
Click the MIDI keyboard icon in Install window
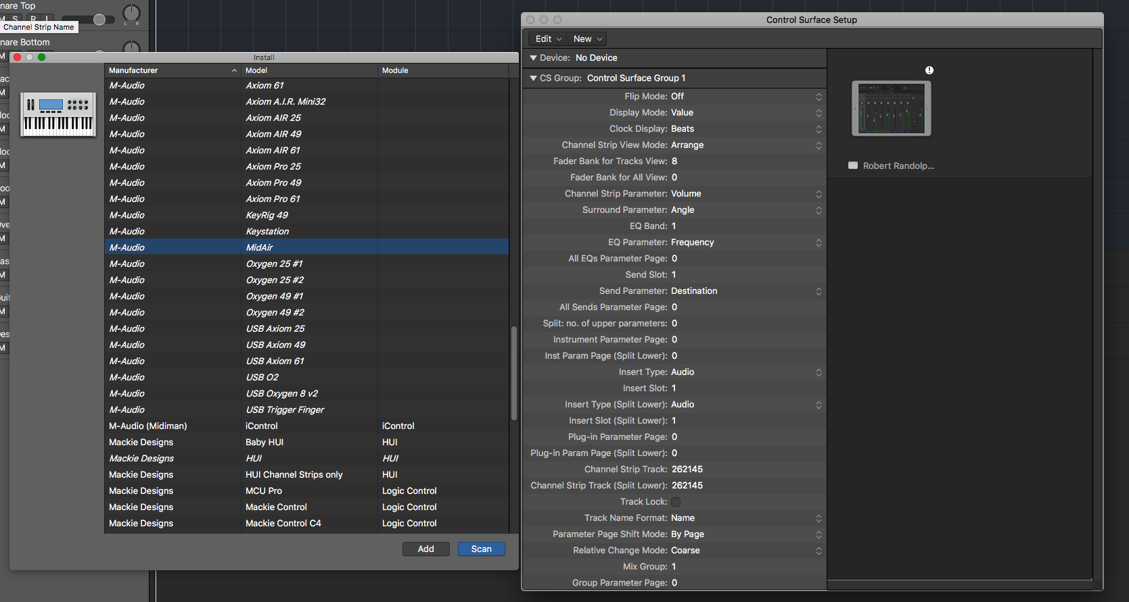pyautogui.click(x=58, y=114)
